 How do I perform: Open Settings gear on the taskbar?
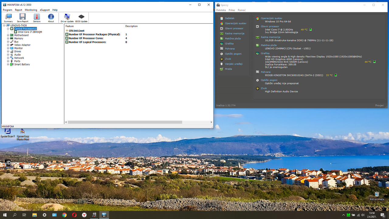pos(45,215)
